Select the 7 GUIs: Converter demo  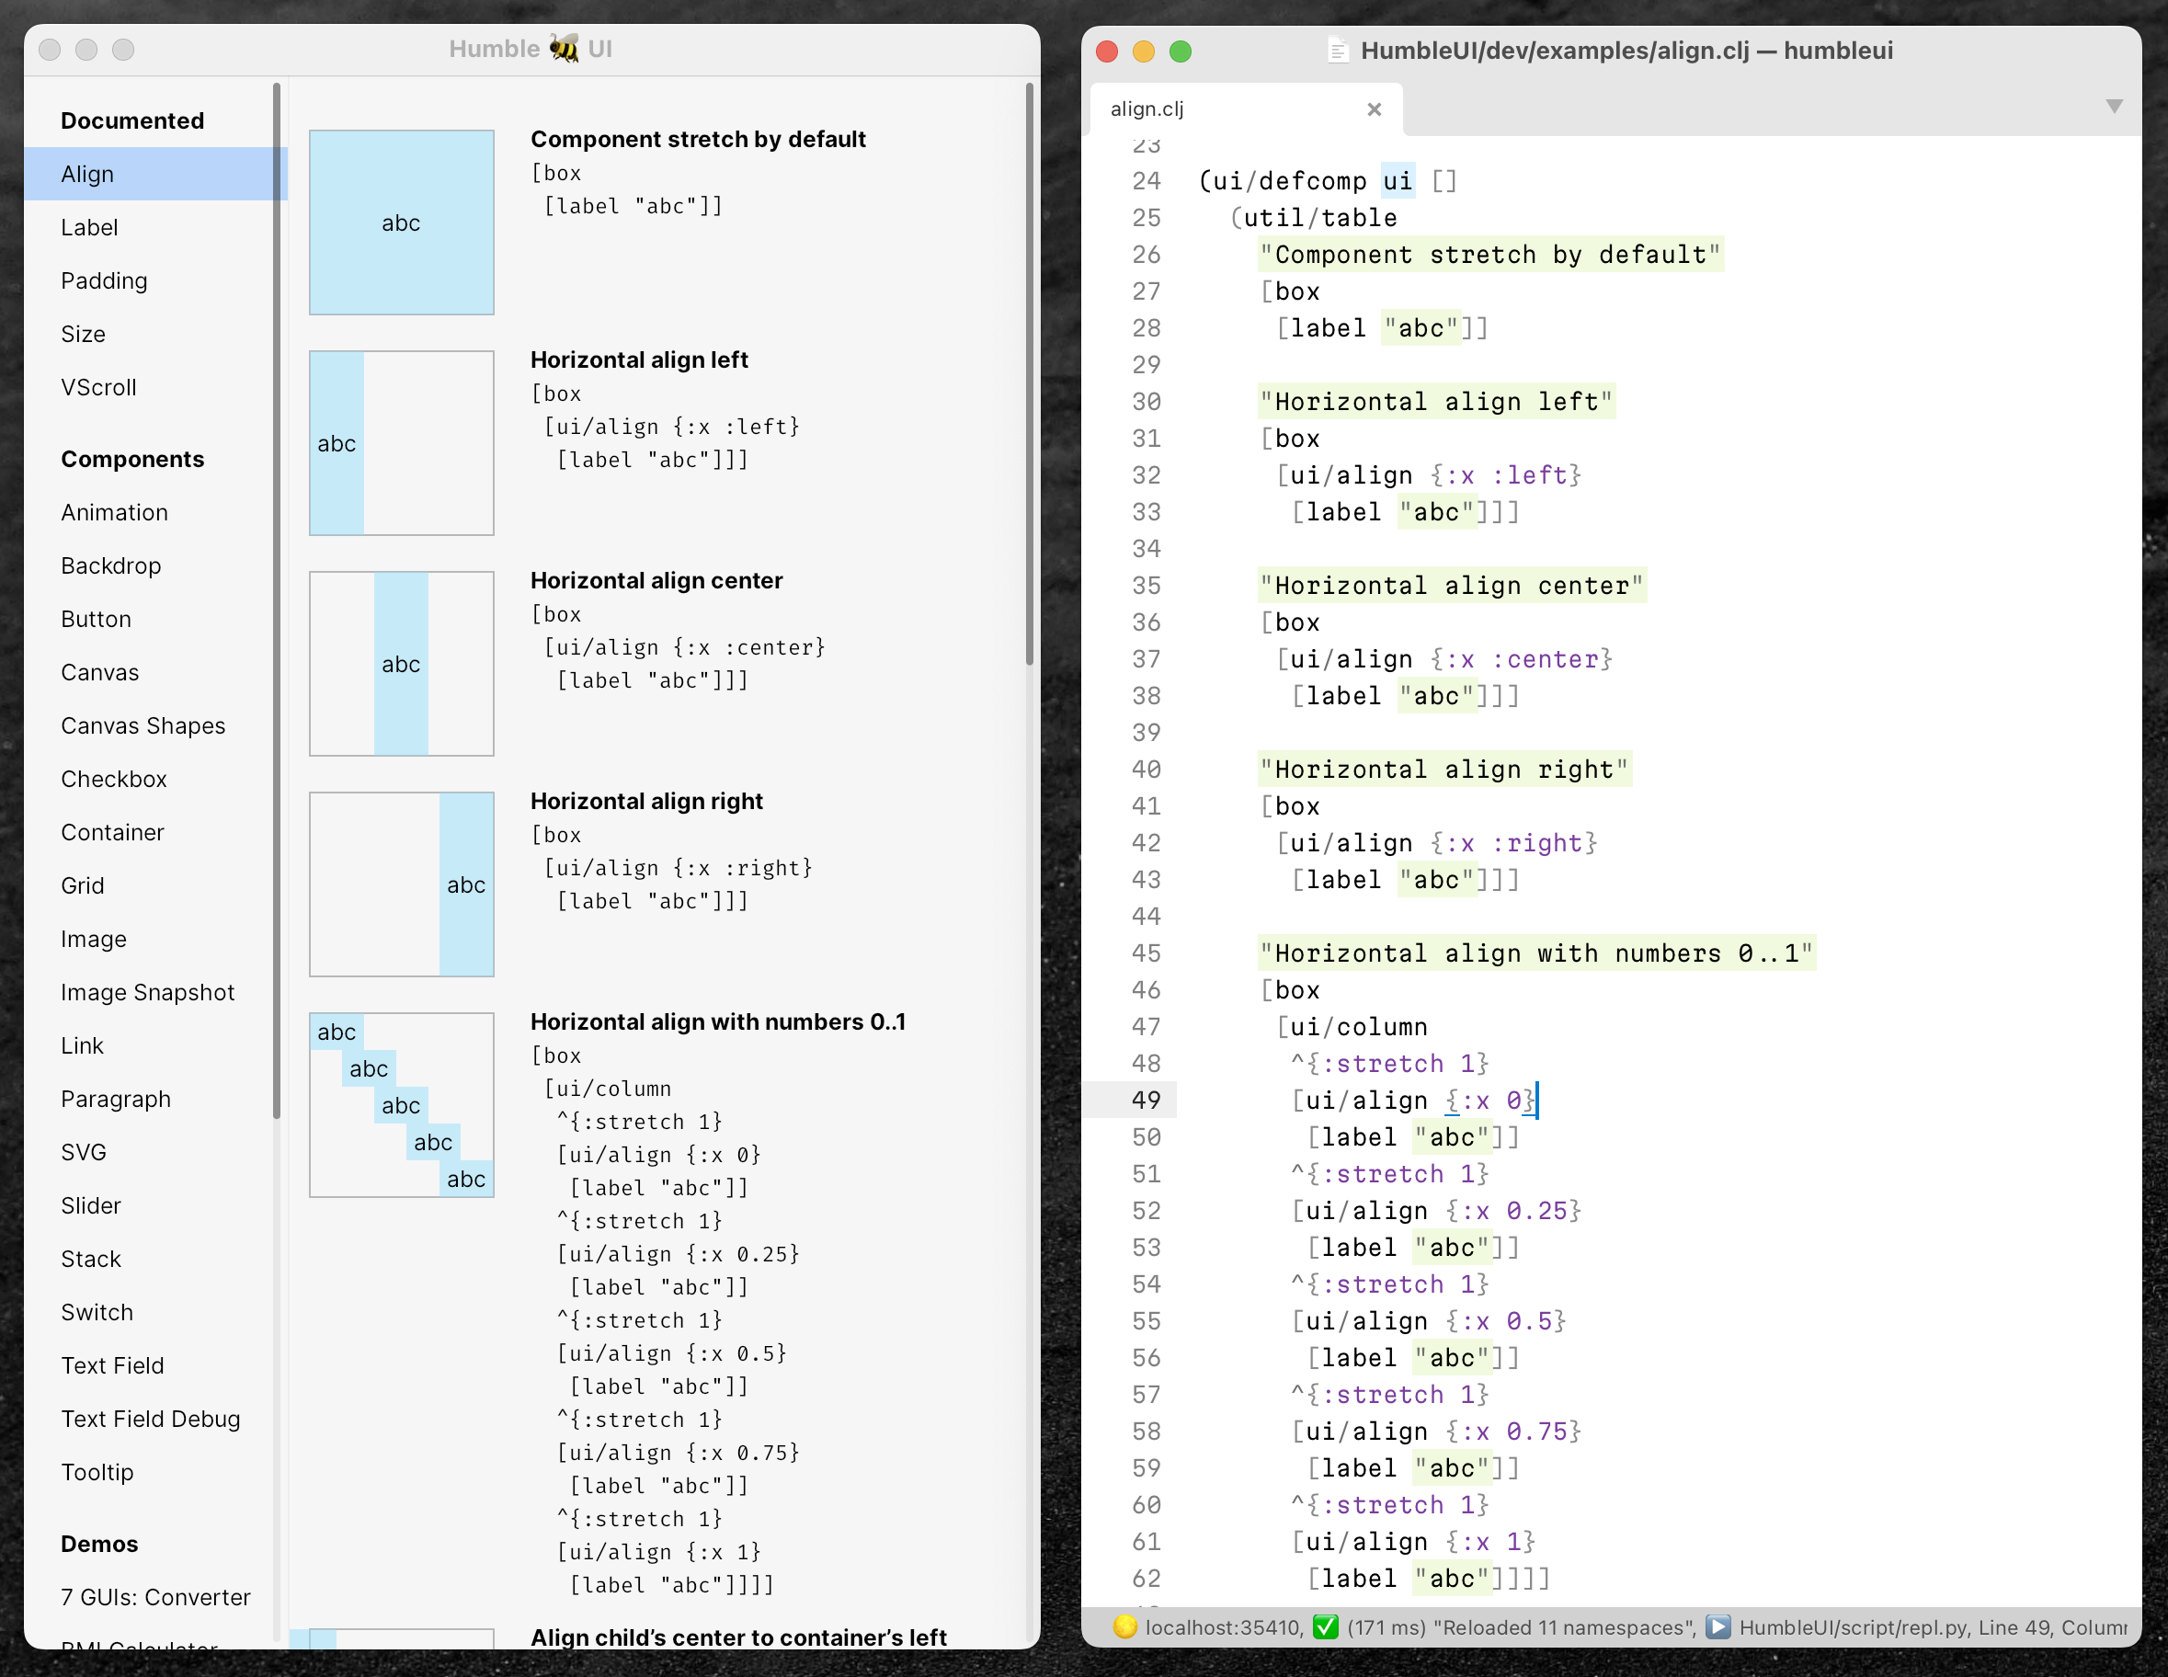tap(154, 1597)
